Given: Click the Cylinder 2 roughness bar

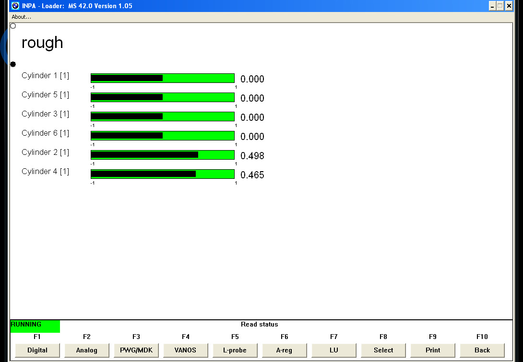Looking at the screenshot, I should coord(163,155).
